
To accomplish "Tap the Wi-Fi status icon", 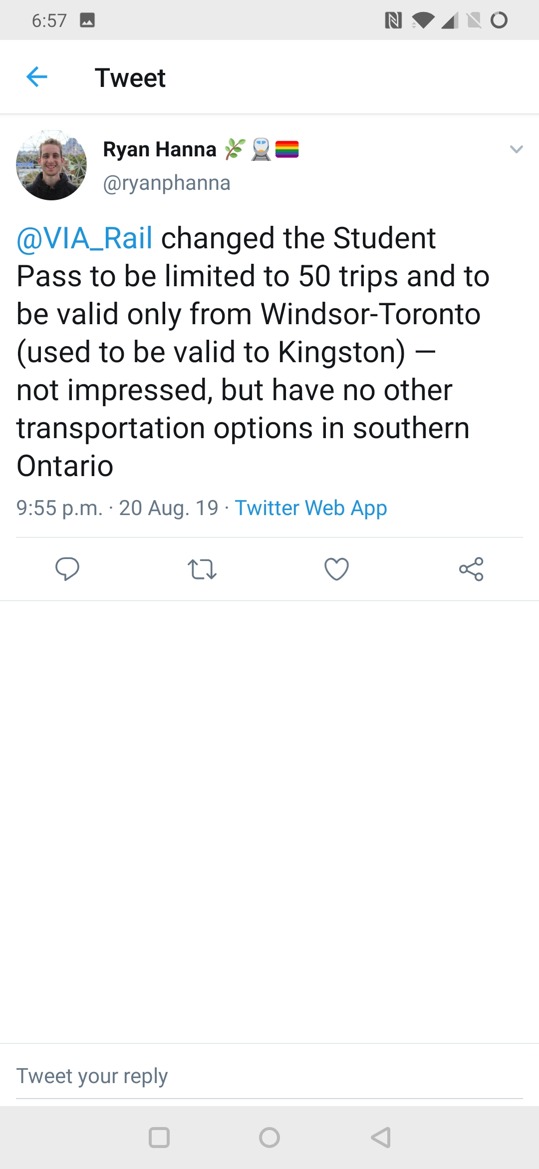I will click(423, 20).
